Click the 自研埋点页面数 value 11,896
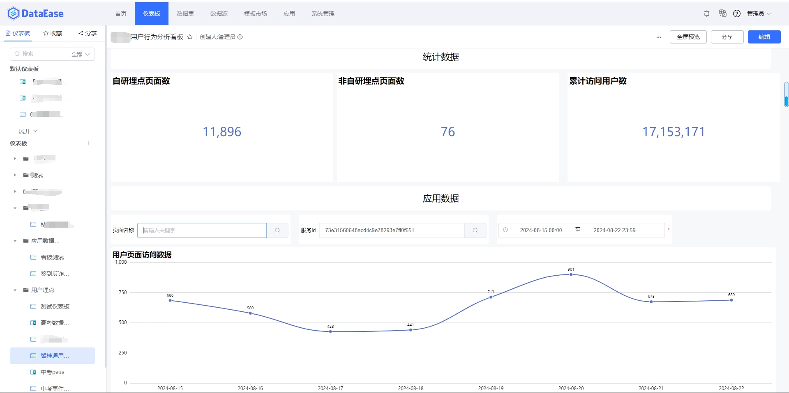 [x=222, y=132]
